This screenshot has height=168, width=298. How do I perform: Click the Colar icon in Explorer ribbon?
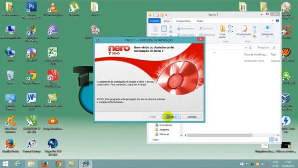pos(163,30)
